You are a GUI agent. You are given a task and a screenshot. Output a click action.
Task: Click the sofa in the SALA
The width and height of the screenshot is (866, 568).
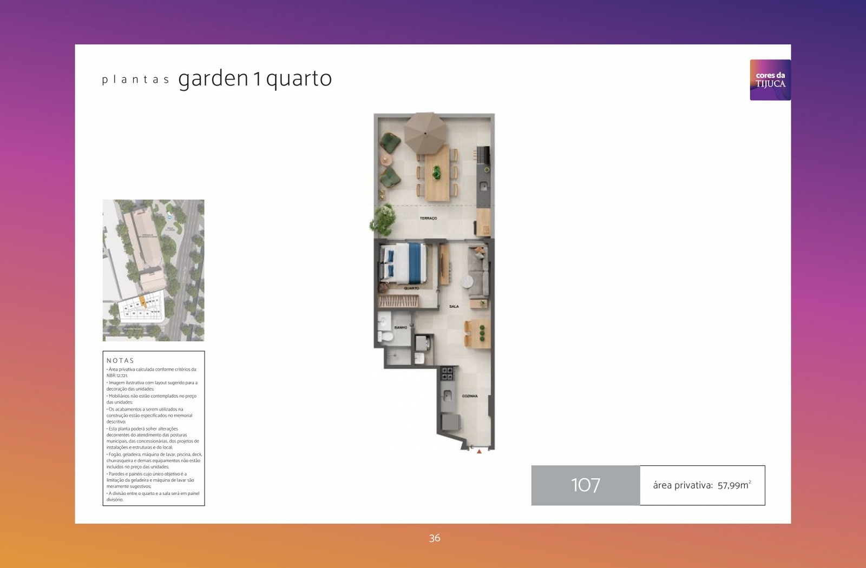point(478,273)
